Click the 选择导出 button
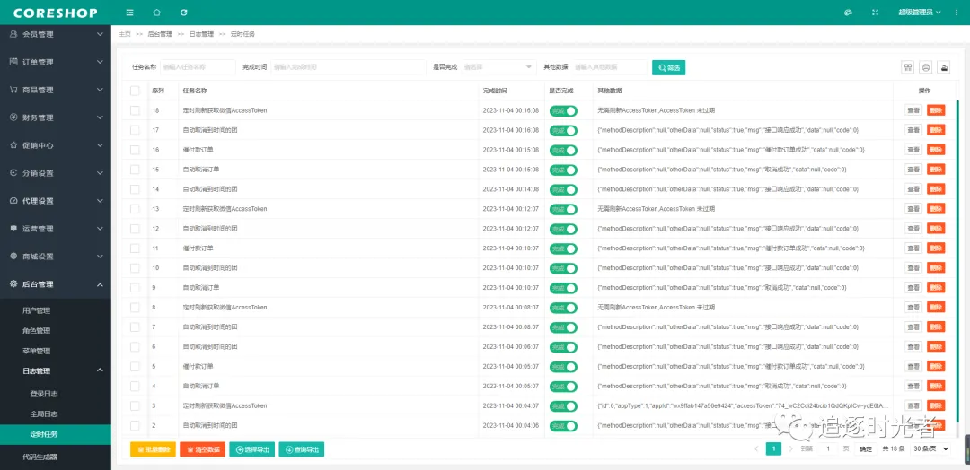The image size is (970, 470). [x=251, y=449]
